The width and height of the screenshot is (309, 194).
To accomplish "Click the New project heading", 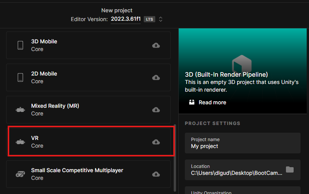I will point(117,10).
